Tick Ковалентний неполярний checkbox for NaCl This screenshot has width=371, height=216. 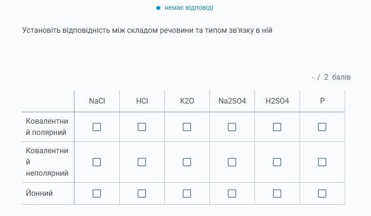[97, 162]
